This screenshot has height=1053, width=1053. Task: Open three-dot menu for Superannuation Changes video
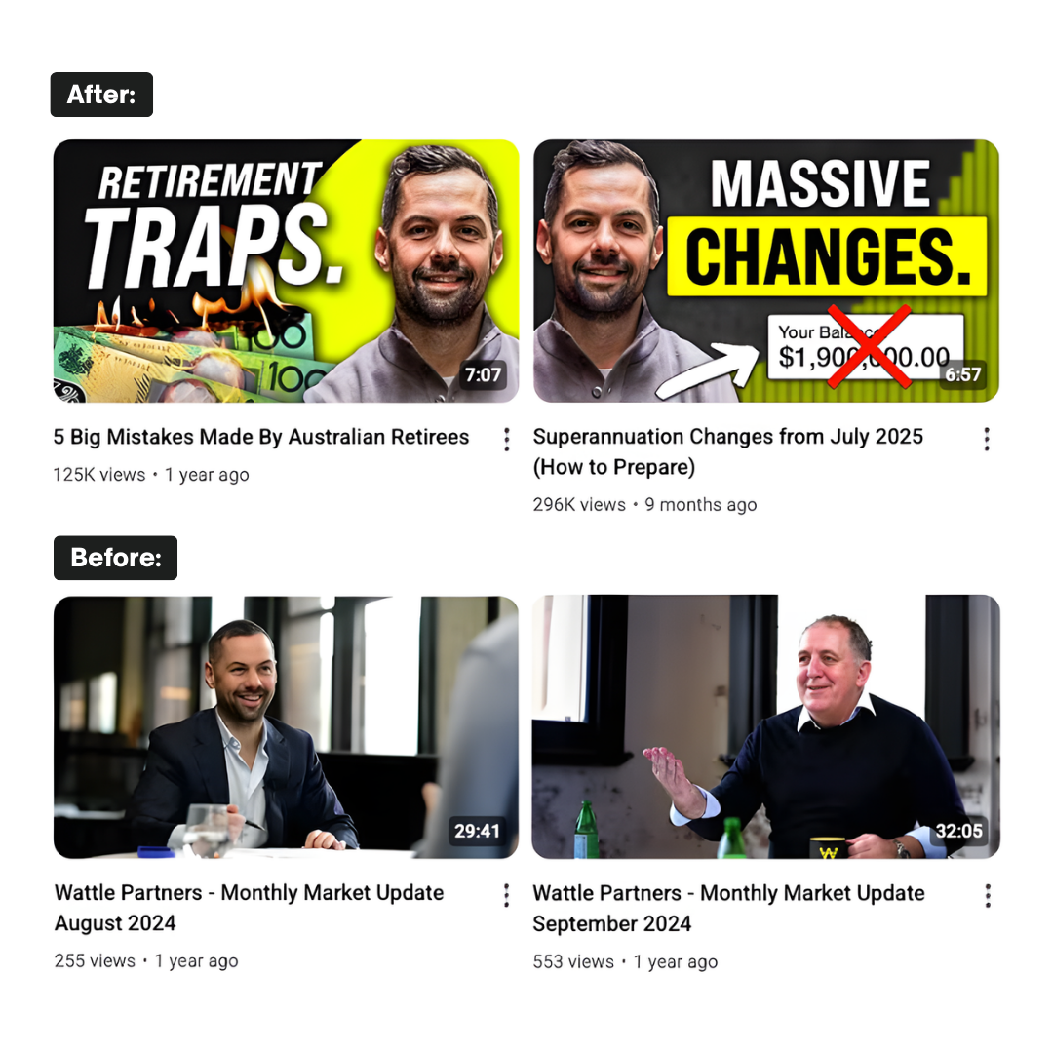(987, 439)
